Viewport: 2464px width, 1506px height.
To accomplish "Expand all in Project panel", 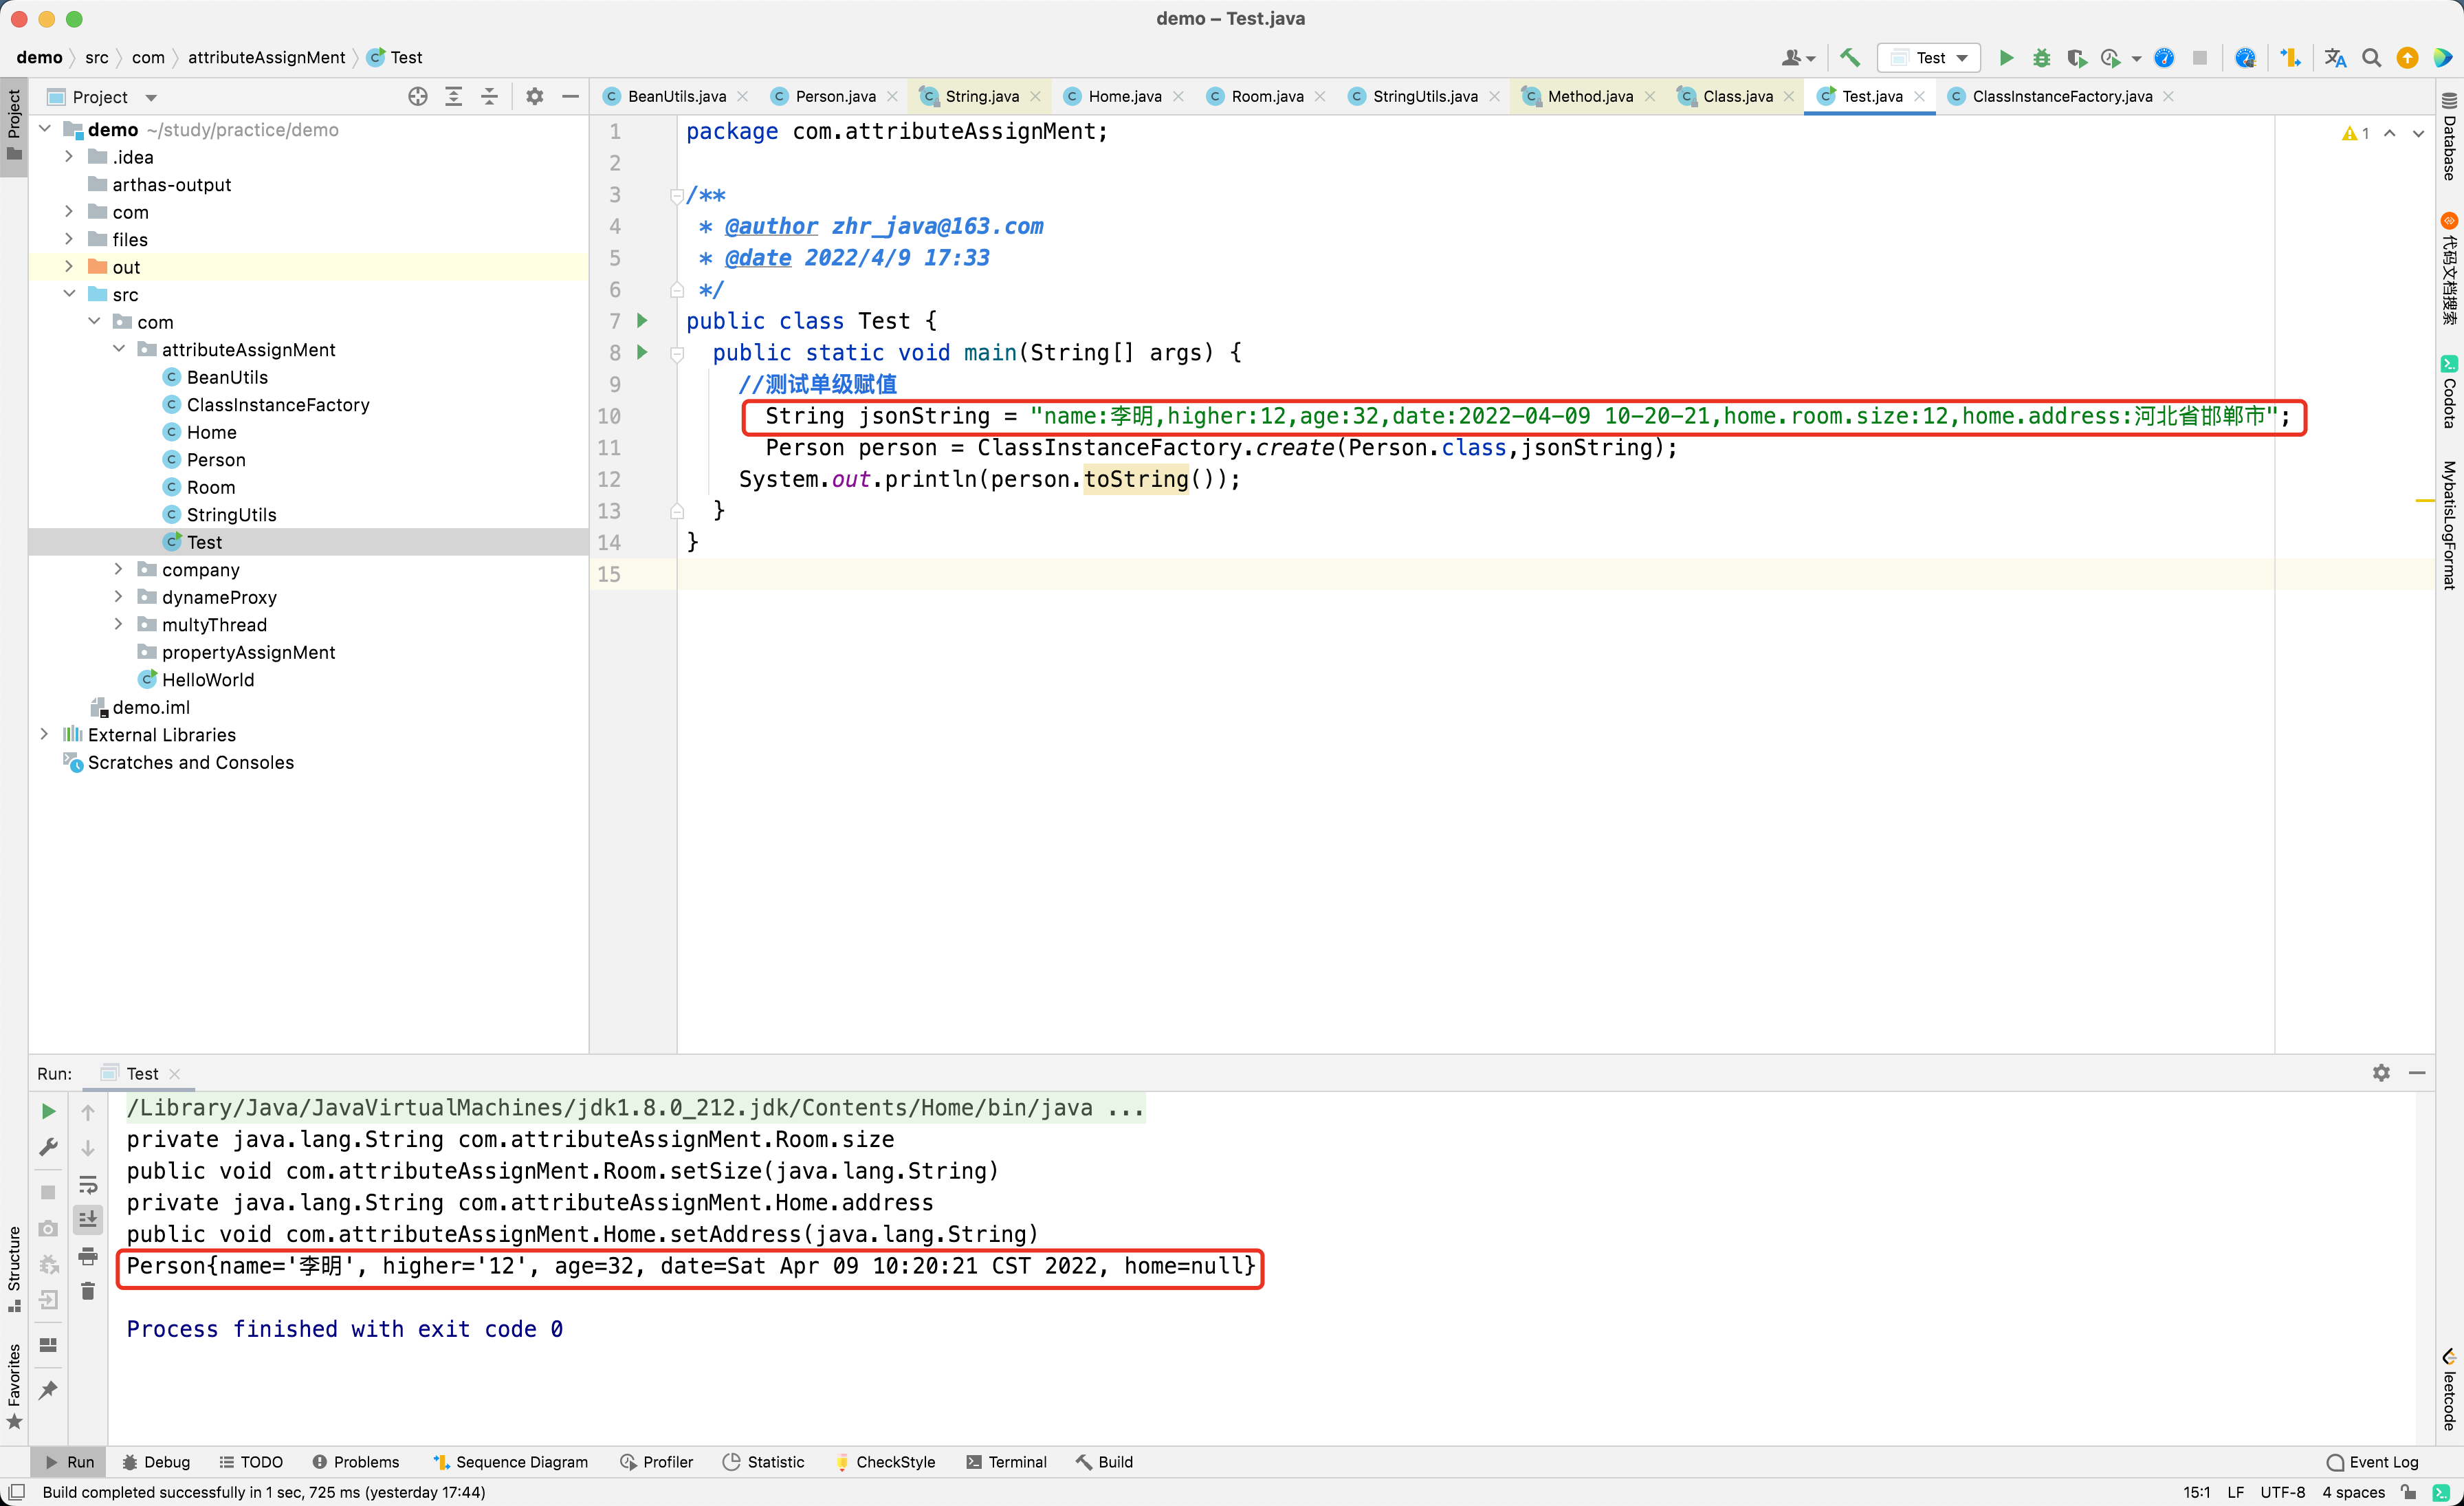I will [454, 96].
